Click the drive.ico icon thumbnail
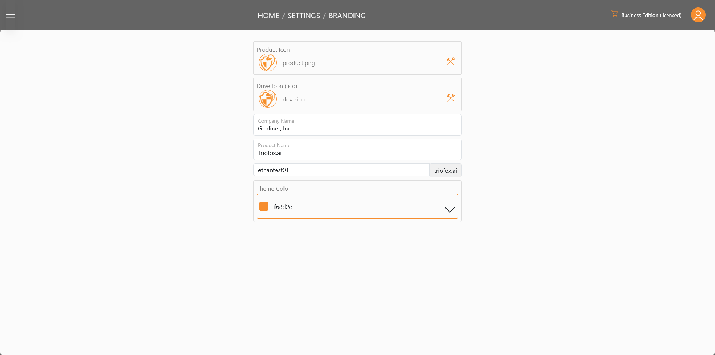Image resolution: width=715 pixels, height=355 pixels. pos(268,99)
